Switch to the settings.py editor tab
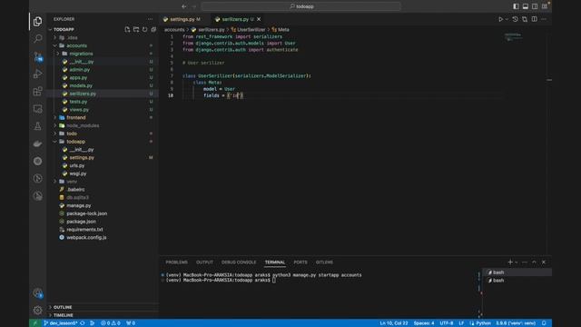 (x=185, y=19)
